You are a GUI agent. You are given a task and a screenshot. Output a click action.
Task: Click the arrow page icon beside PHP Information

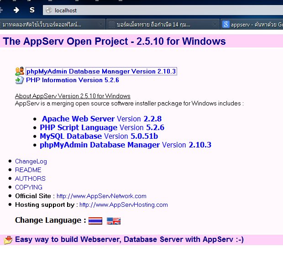point(20,80)
